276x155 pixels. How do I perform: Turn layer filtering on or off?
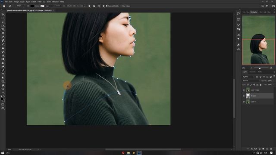click(x=274, y=76)
